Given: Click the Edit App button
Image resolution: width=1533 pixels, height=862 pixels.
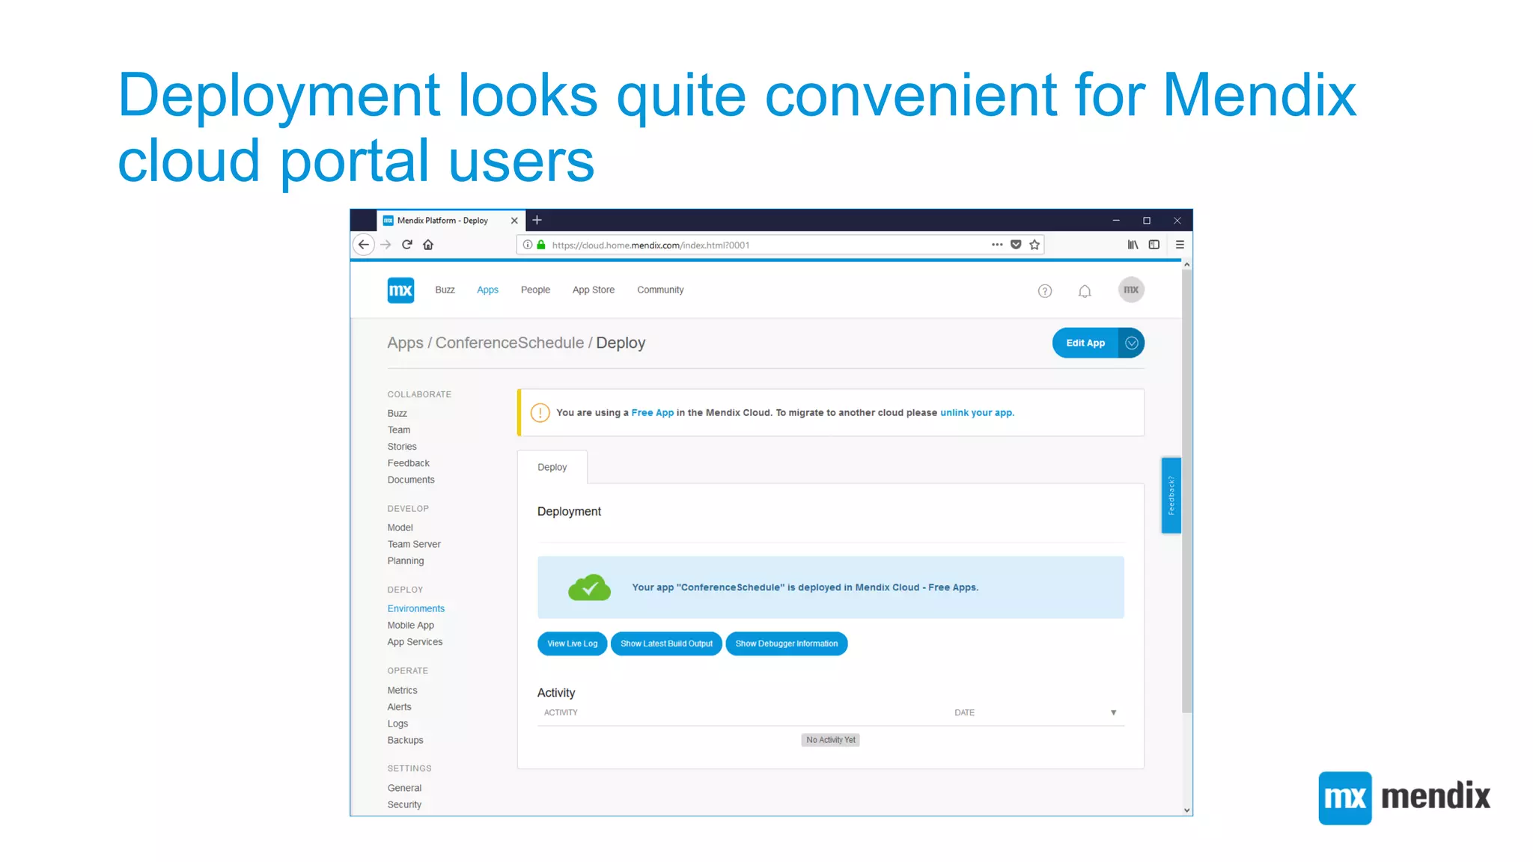Looking at the screenshot, I should (x=1085, y=343).
